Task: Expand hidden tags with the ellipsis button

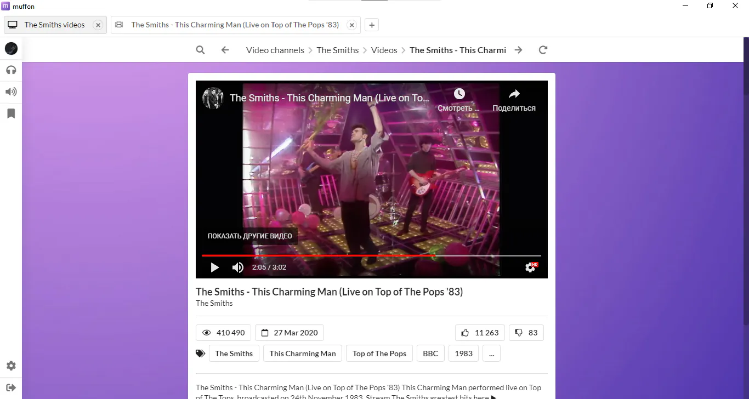Action: point(491,354)
